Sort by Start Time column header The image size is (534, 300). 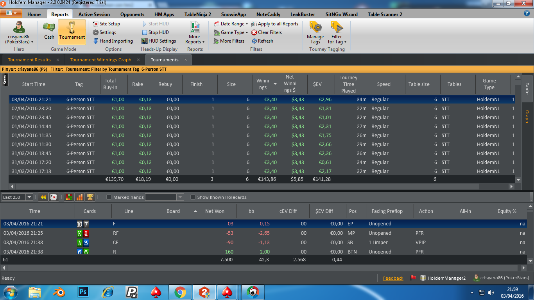[x=34, y=84]
